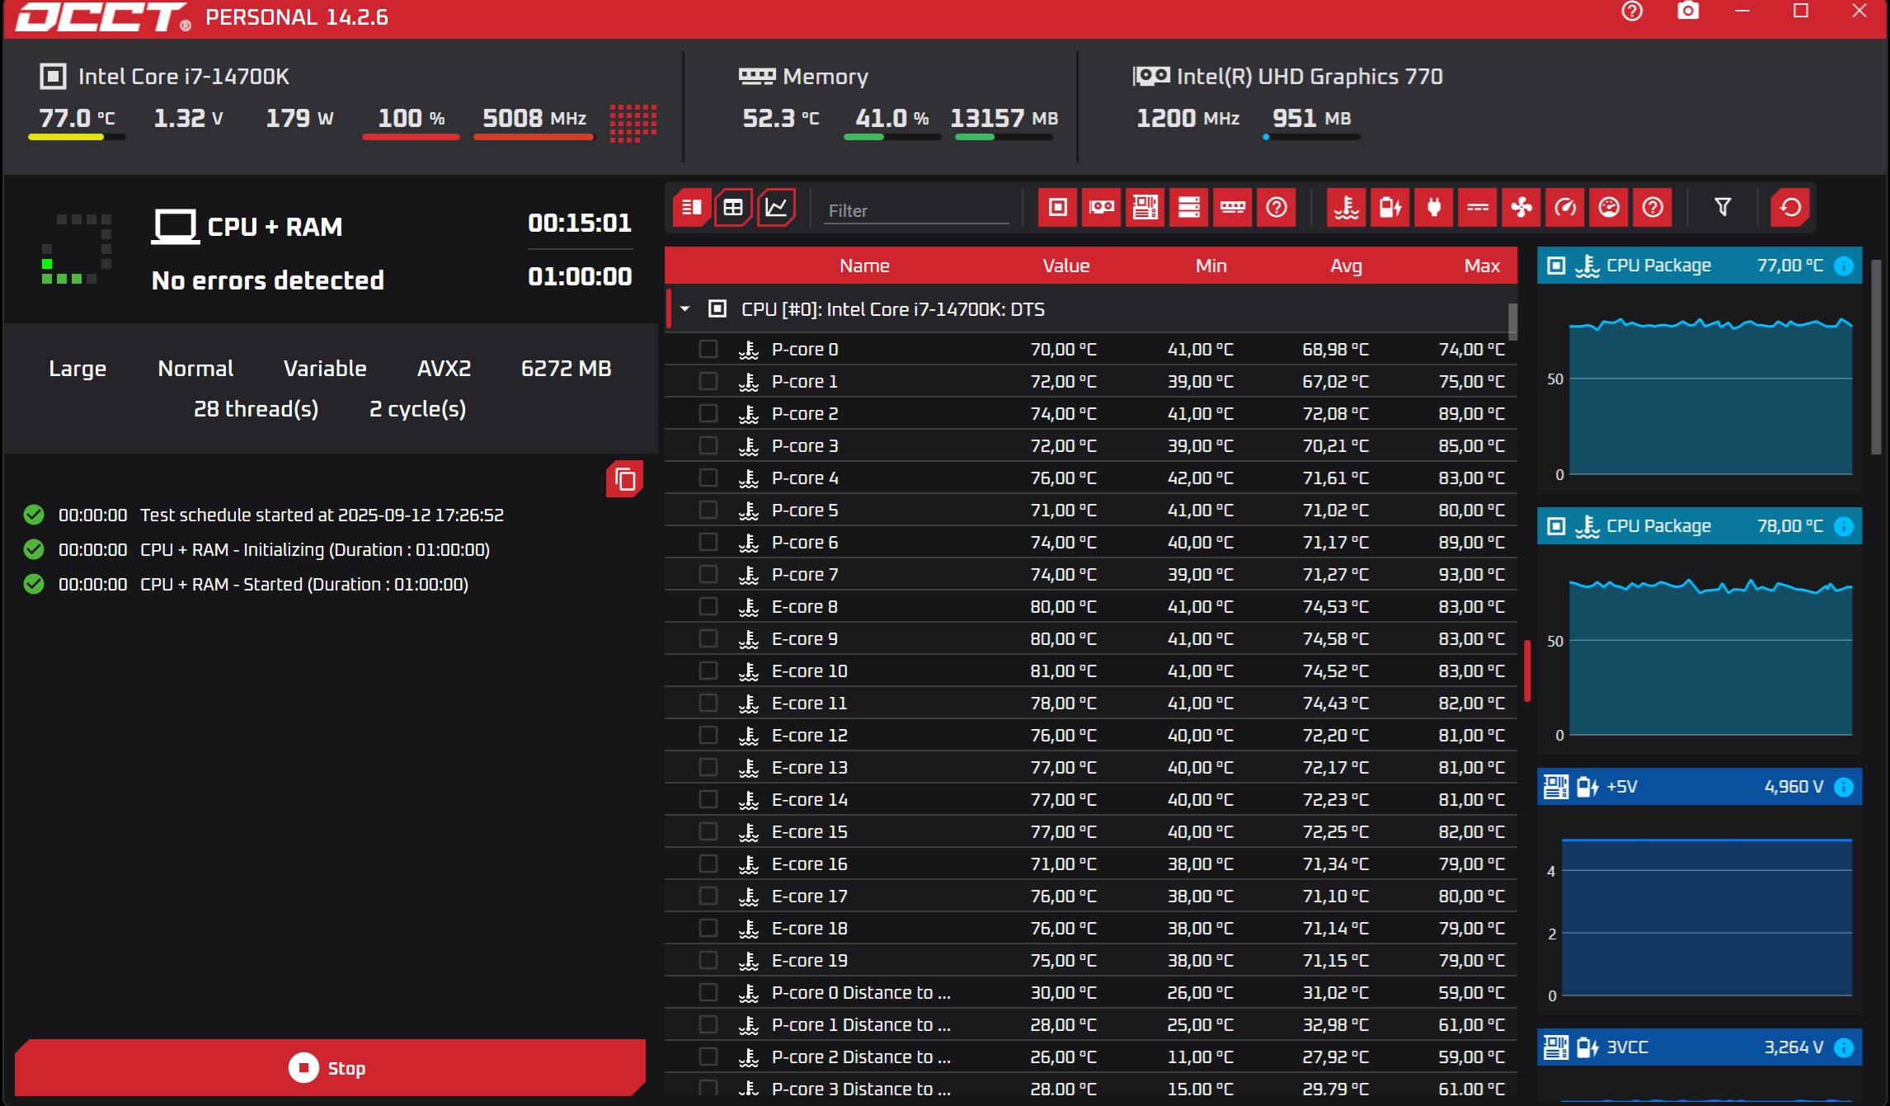Viewport: 1890px width, 1106px height.
Task: Toggle the temperature sensors filter icon
Action: (x=1347, y=207)
